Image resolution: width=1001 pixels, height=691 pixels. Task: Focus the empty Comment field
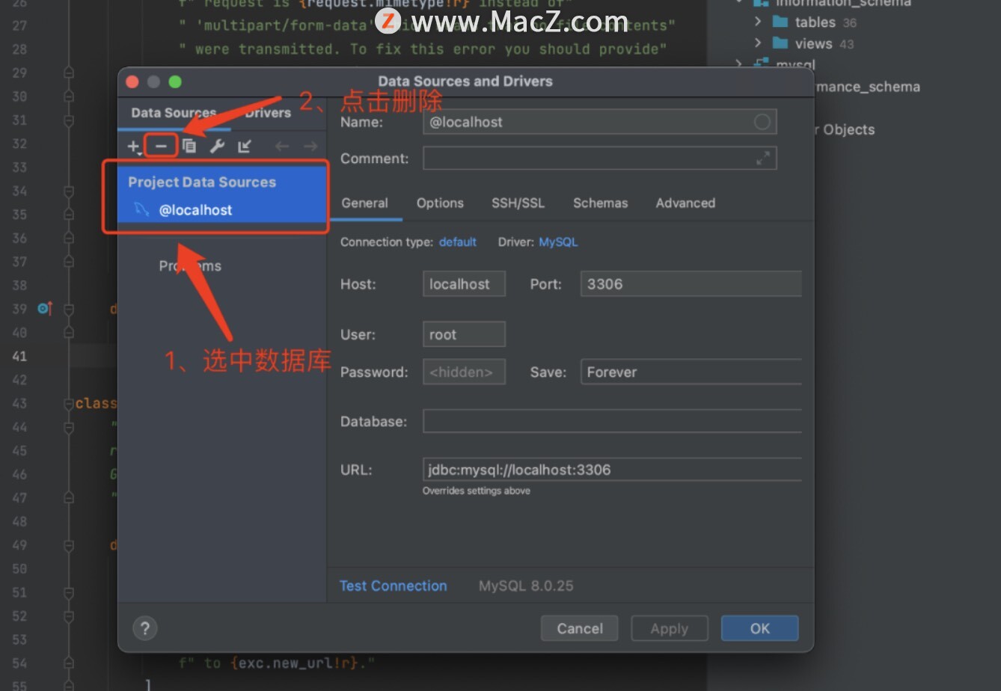[599, 159]
